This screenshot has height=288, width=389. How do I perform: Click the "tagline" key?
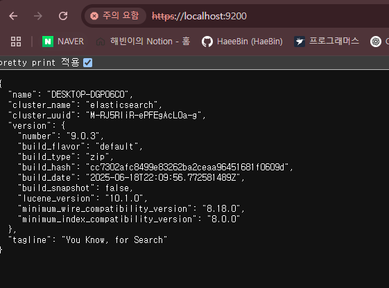click(30, 240)
